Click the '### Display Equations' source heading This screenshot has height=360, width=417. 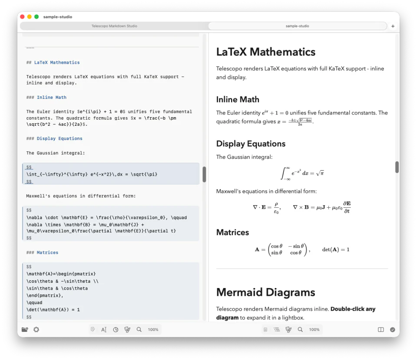[x=54, y=139]
